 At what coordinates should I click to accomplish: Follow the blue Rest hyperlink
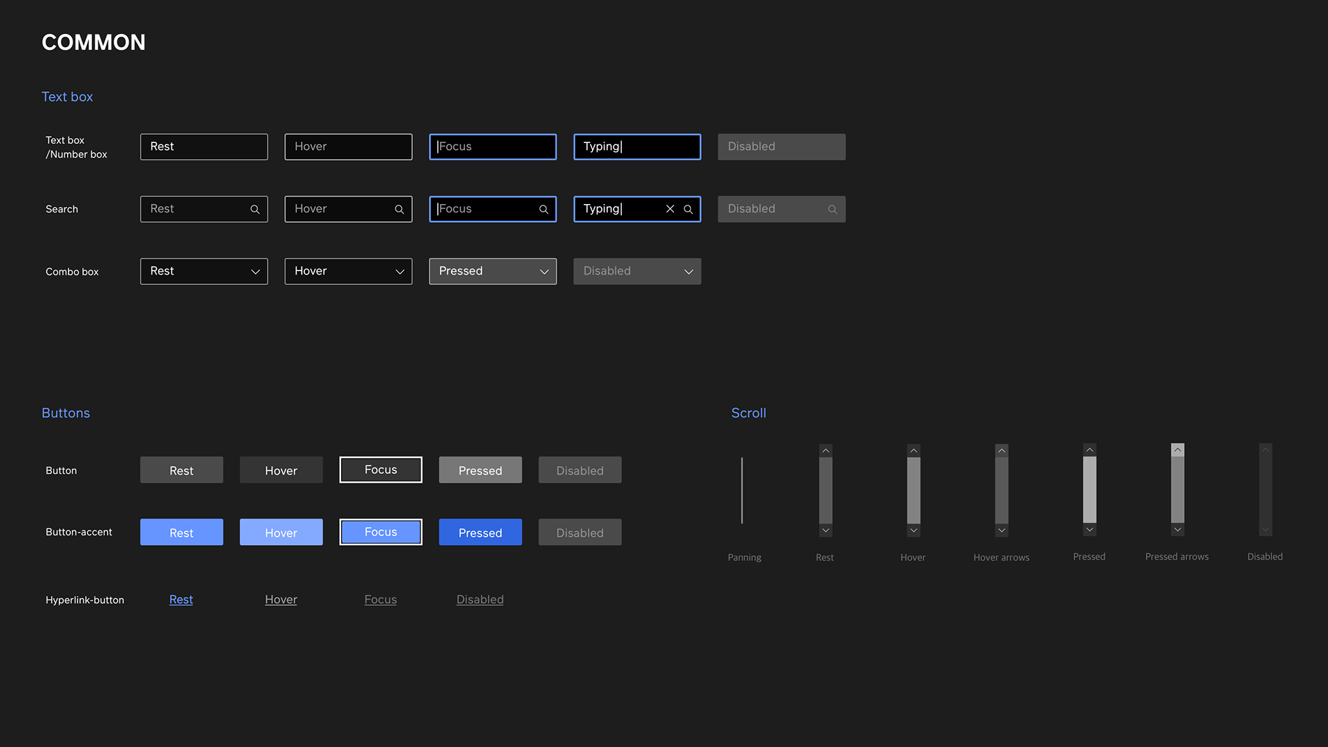[x=181, y=600]
